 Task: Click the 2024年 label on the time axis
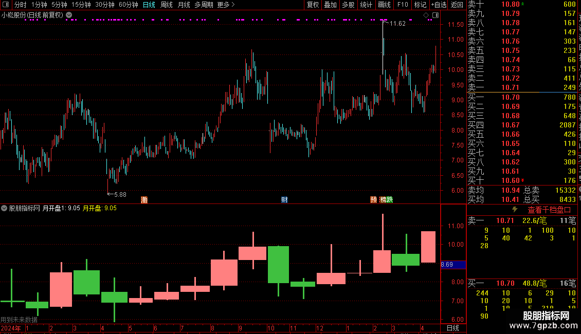tap(11, 328)
